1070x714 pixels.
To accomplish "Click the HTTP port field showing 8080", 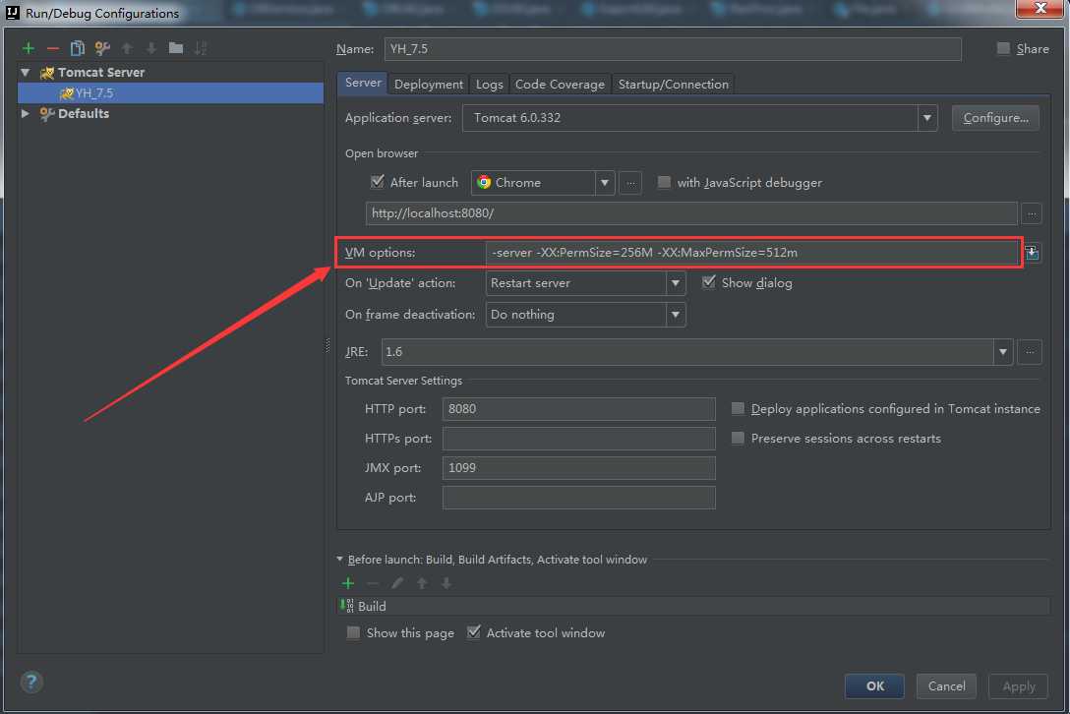I will (x=578, y=409).
